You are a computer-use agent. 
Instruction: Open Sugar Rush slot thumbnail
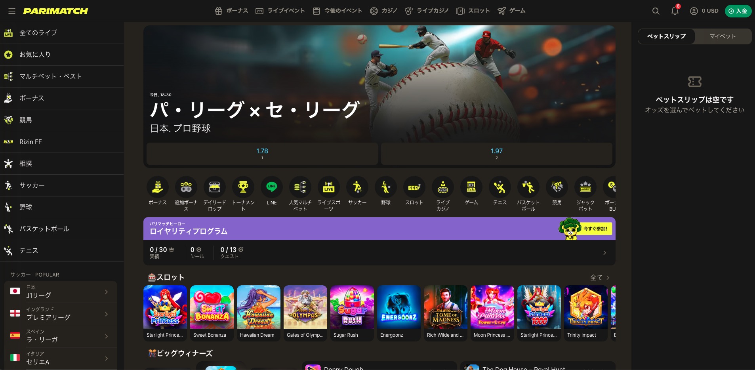[x=352, y=307]
